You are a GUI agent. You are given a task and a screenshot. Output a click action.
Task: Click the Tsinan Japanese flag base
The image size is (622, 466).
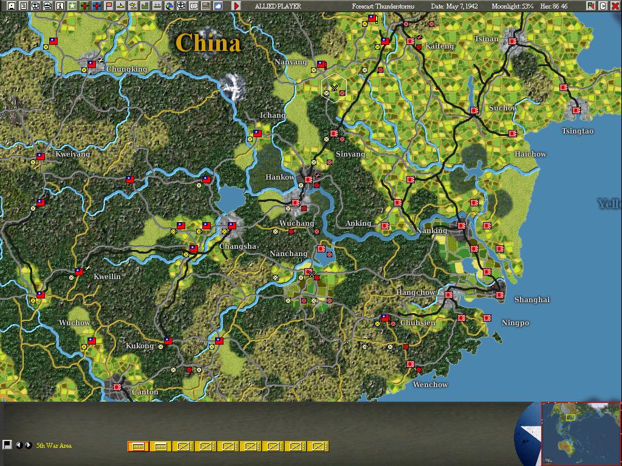tap(513, 41)
